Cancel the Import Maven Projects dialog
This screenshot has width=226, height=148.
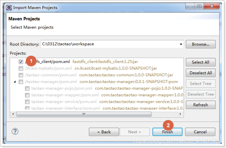pyautogui.click(x=200, y=132)
